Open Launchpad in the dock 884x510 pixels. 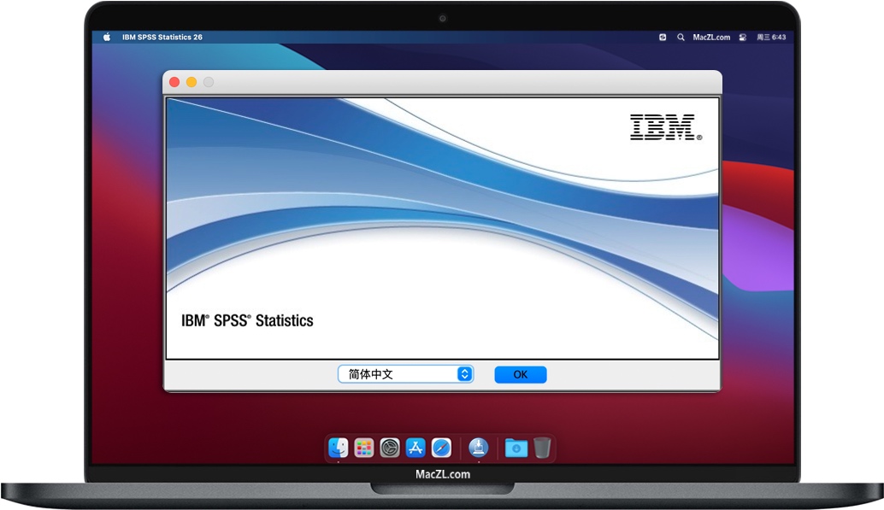(x=364, y=448)
